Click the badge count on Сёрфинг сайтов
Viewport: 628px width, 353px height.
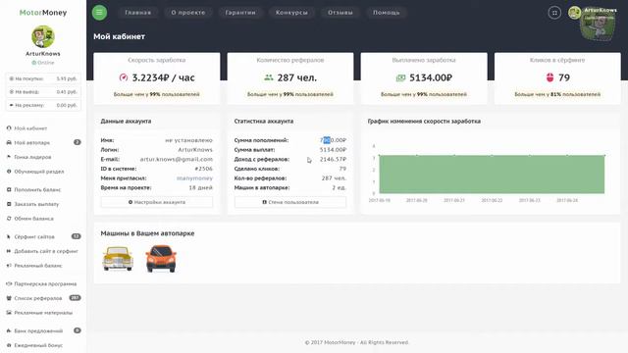pos(77,236)
